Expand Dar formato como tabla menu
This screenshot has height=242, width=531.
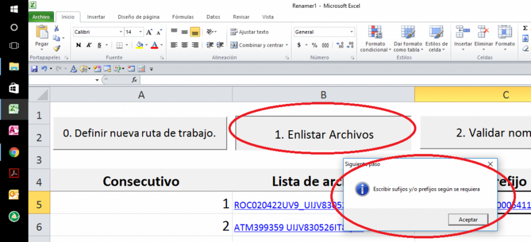[408, 39]
